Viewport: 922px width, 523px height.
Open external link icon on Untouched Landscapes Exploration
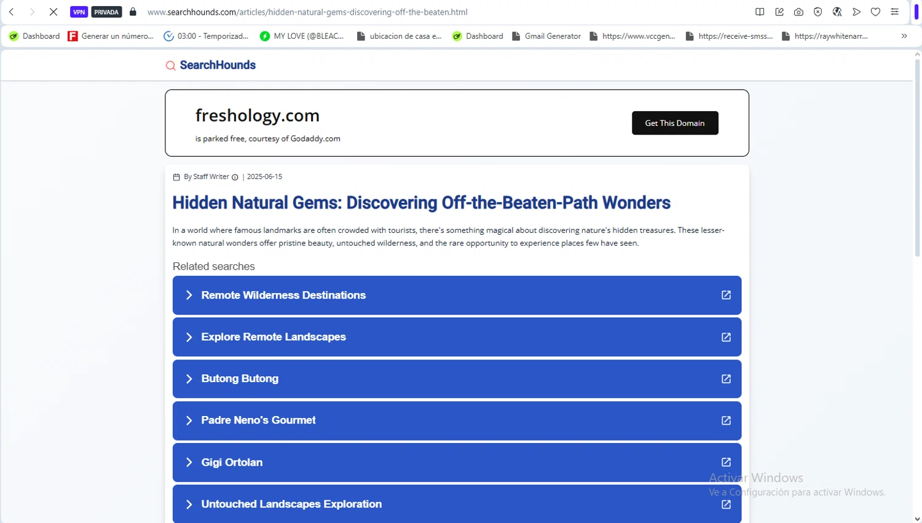coord(726,504)
